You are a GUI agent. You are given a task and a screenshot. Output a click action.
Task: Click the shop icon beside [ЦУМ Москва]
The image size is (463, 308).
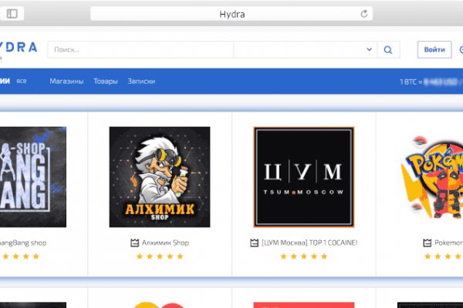click(254, 243)
